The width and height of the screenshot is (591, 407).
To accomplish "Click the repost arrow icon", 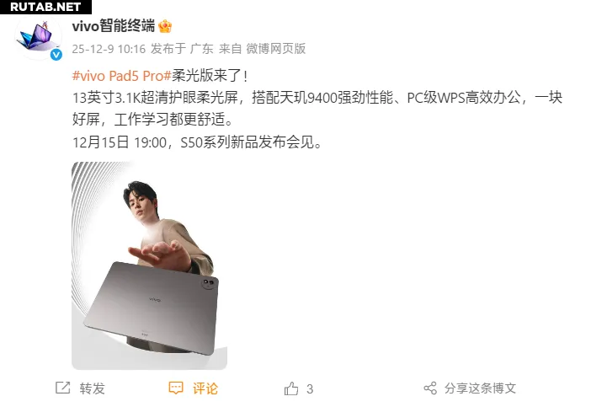I will pyautogui.click(x=62, y=388).
